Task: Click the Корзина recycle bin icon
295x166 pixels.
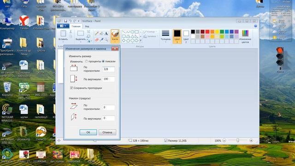Action: pyautogui.click(x=7, y=89)
